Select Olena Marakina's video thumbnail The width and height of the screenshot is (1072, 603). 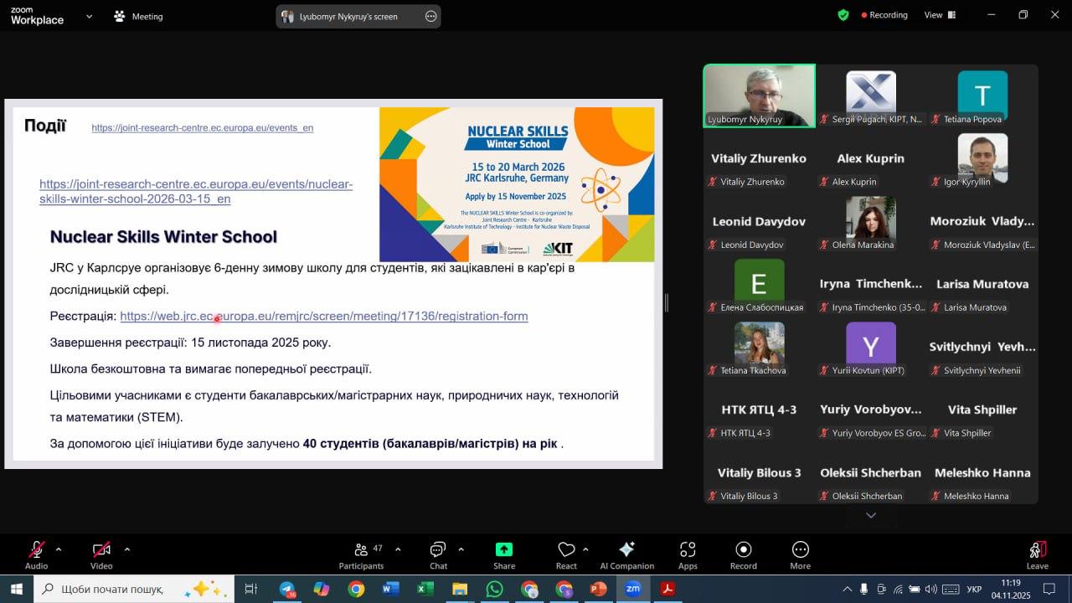pos(871,221)
